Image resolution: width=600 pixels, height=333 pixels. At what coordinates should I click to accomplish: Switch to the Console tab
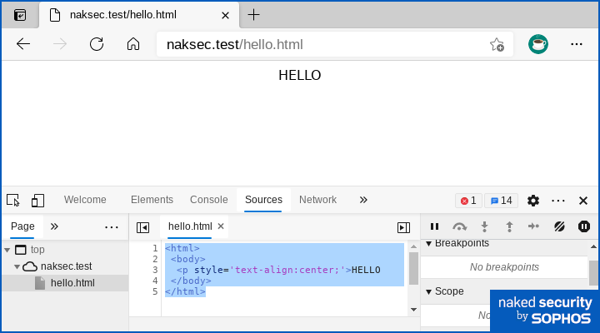click(208, 200)
